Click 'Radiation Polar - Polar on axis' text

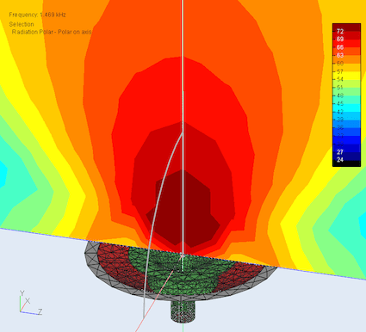pos(52,32)
